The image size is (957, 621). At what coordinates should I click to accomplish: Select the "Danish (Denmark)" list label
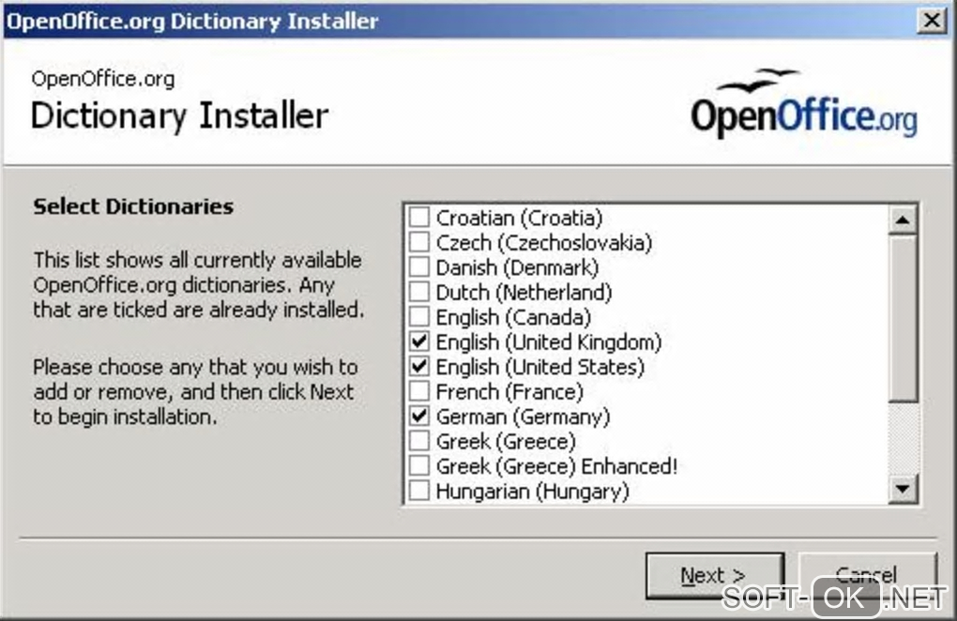click(x=518, y=267)
